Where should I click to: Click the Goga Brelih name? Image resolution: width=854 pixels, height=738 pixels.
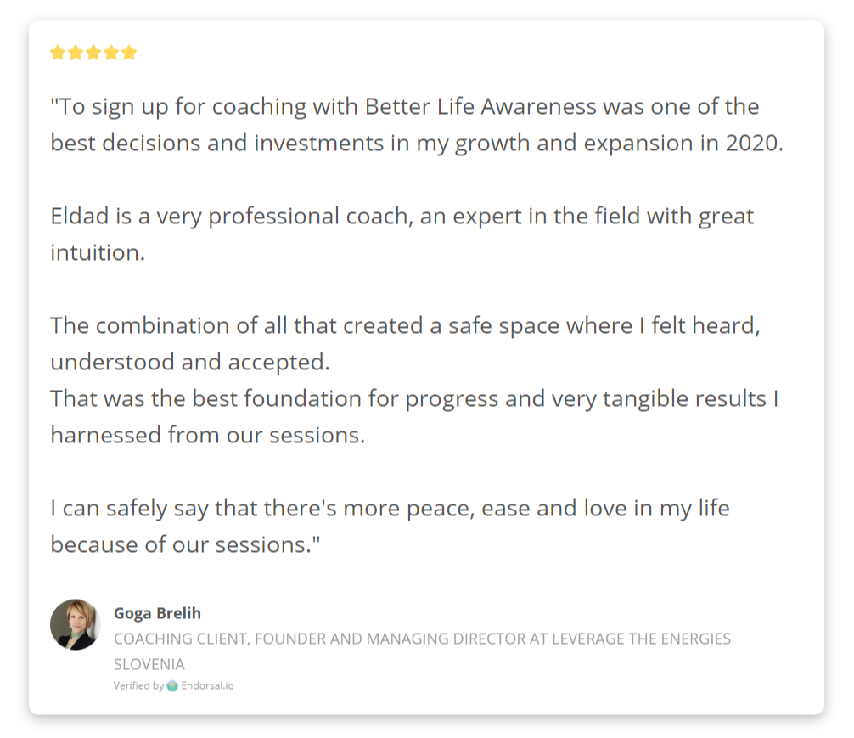coord(157,613)
